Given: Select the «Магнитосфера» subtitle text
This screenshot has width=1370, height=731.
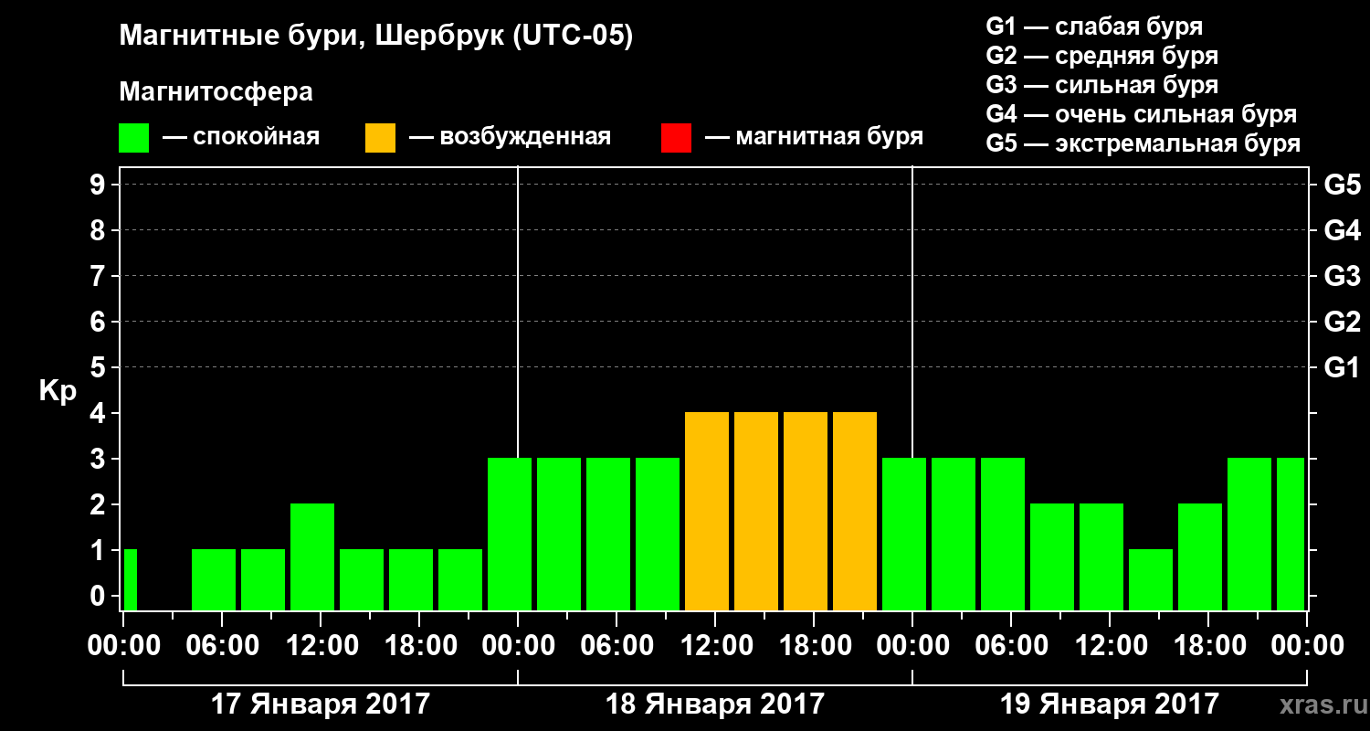Looking at the screenshot, I should point(216,92).
